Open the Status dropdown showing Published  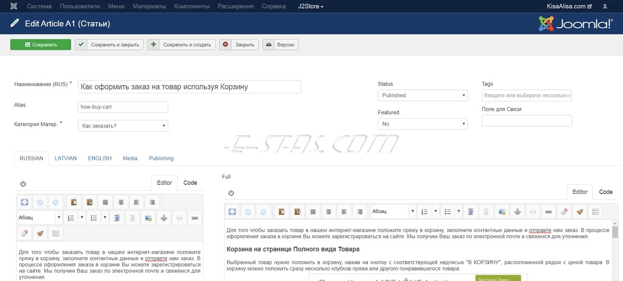coord(422,95)
